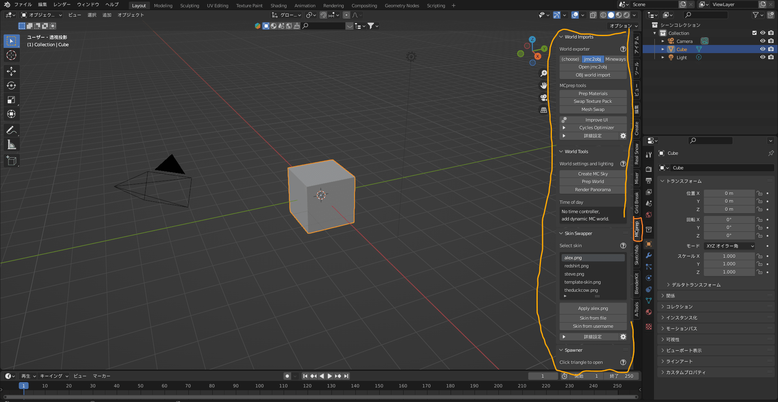Open the レンダー menu

tap(62, 5)
